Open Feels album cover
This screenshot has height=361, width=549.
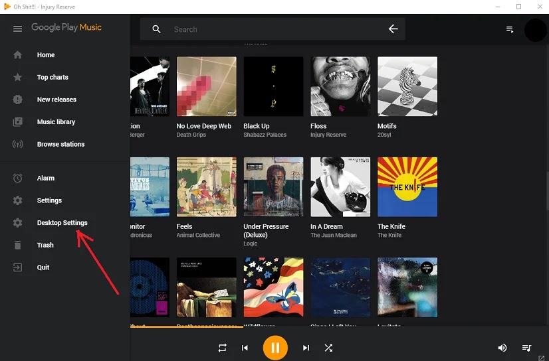pos(207,187)
